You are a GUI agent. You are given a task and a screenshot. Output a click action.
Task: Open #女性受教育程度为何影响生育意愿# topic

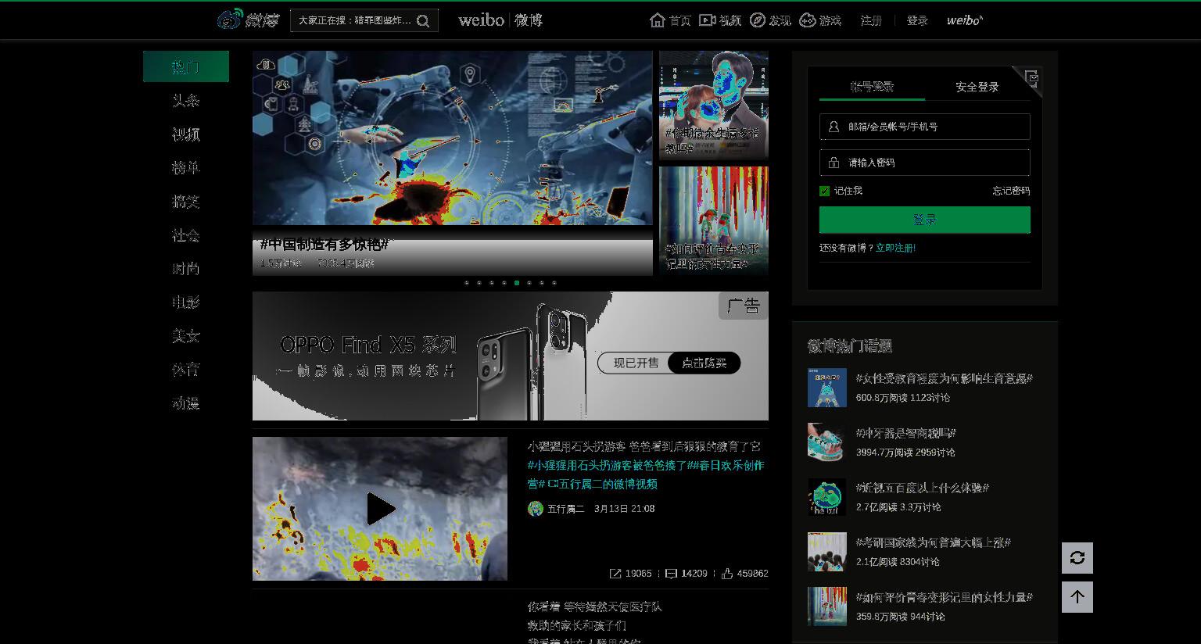tap(944, 378)
